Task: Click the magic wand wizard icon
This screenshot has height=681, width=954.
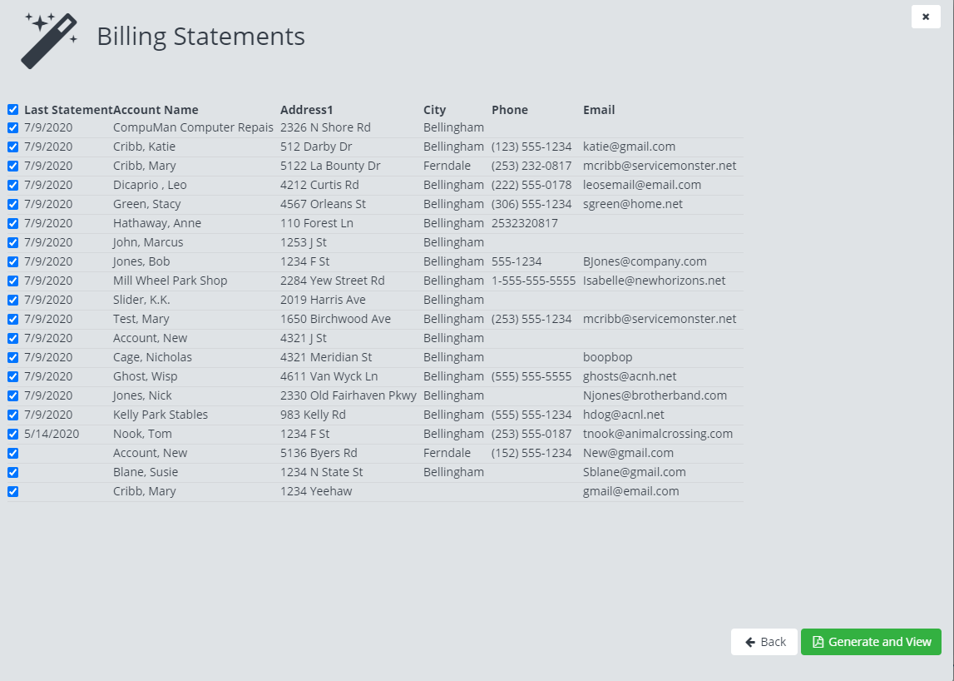Action: 49,40
